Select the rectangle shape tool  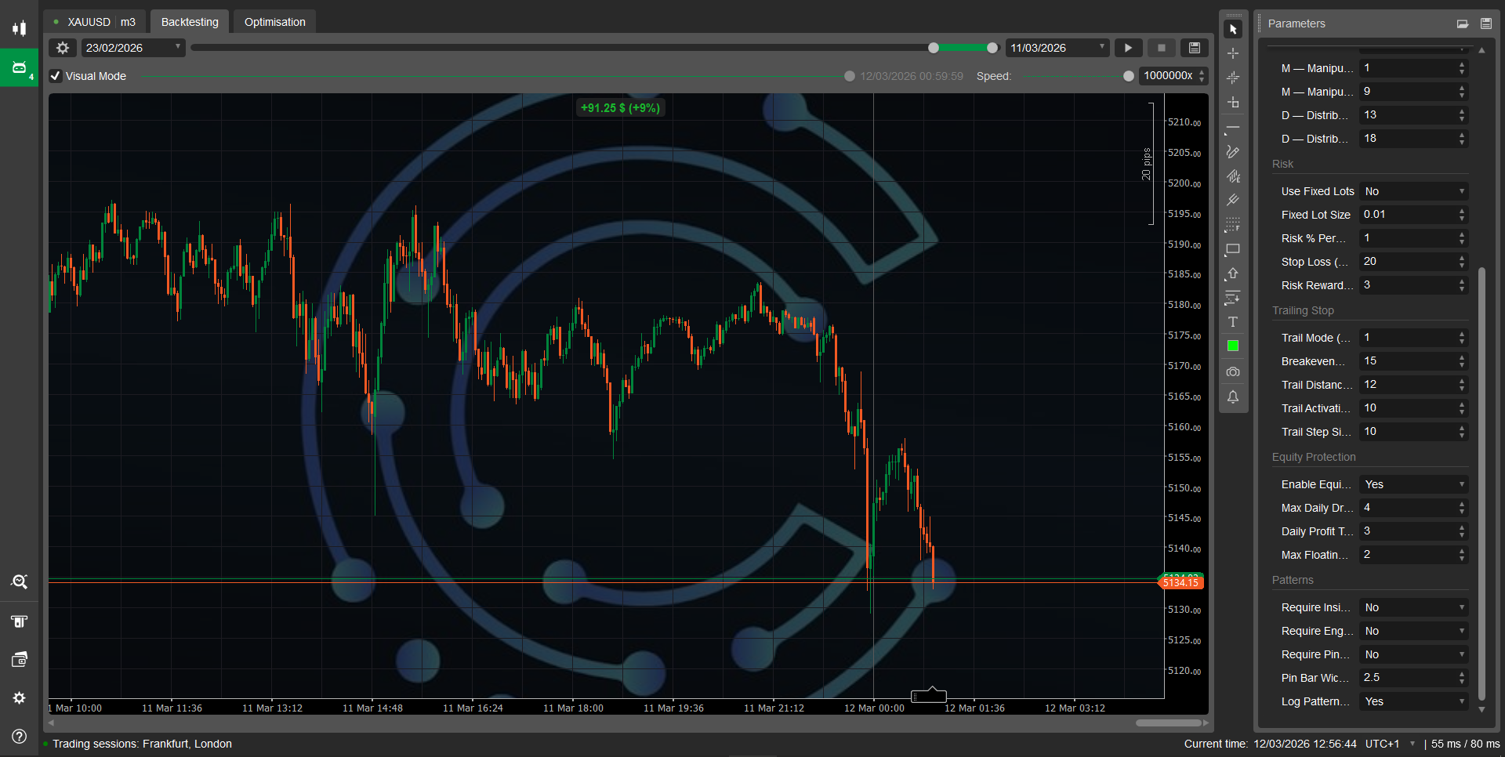click(1233, 249)
